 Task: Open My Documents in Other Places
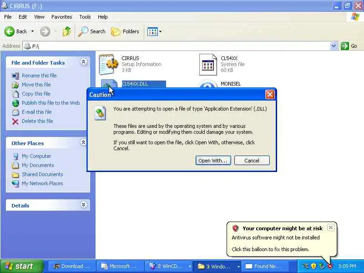(38, 165)
